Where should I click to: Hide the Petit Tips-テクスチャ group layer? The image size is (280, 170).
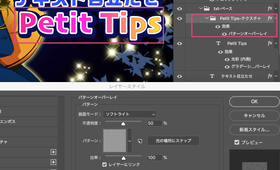coord(179,18)
